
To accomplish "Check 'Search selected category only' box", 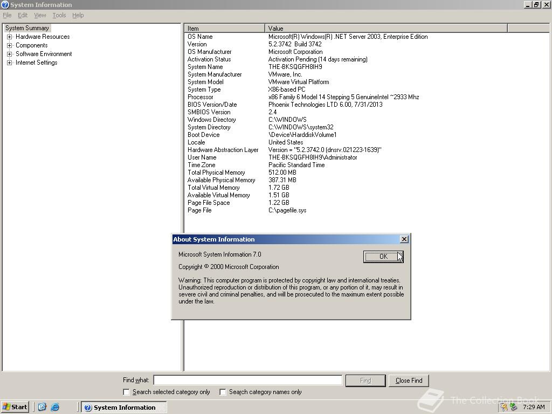I will coord(126,392).
